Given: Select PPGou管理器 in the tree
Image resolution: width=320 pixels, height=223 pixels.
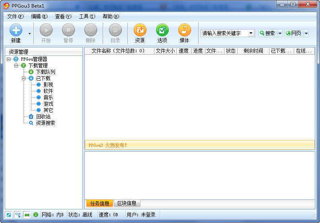Looking at the screenshot, I should coord(34,59).
